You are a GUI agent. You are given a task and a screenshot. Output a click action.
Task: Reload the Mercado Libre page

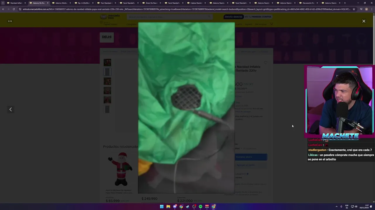click(x=13, y=9)
